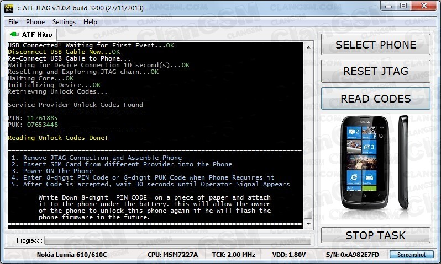The image size is (441, 264).
Task: Click step '5. After Code is accepted' line
Action: pos(150,184)
